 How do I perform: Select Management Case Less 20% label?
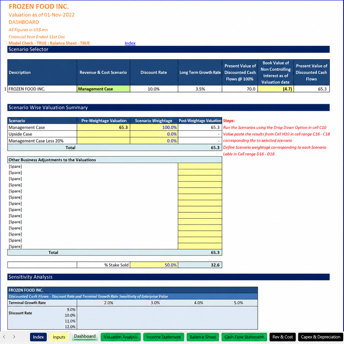42,141
